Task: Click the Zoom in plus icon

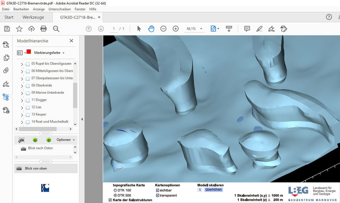Action: point(176,29)
